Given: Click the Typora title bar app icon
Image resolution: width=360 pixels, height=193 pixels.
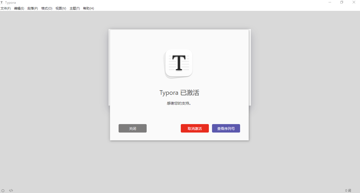Looking at the screenshot, I should click(x=2, y=2).
